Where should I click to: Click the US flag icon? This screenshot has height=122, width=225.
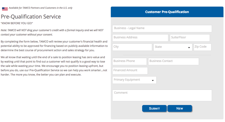coord(5,9)
